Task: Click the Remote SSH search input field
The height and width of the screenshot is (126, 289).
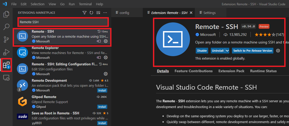Action: [x=63, y=22]
